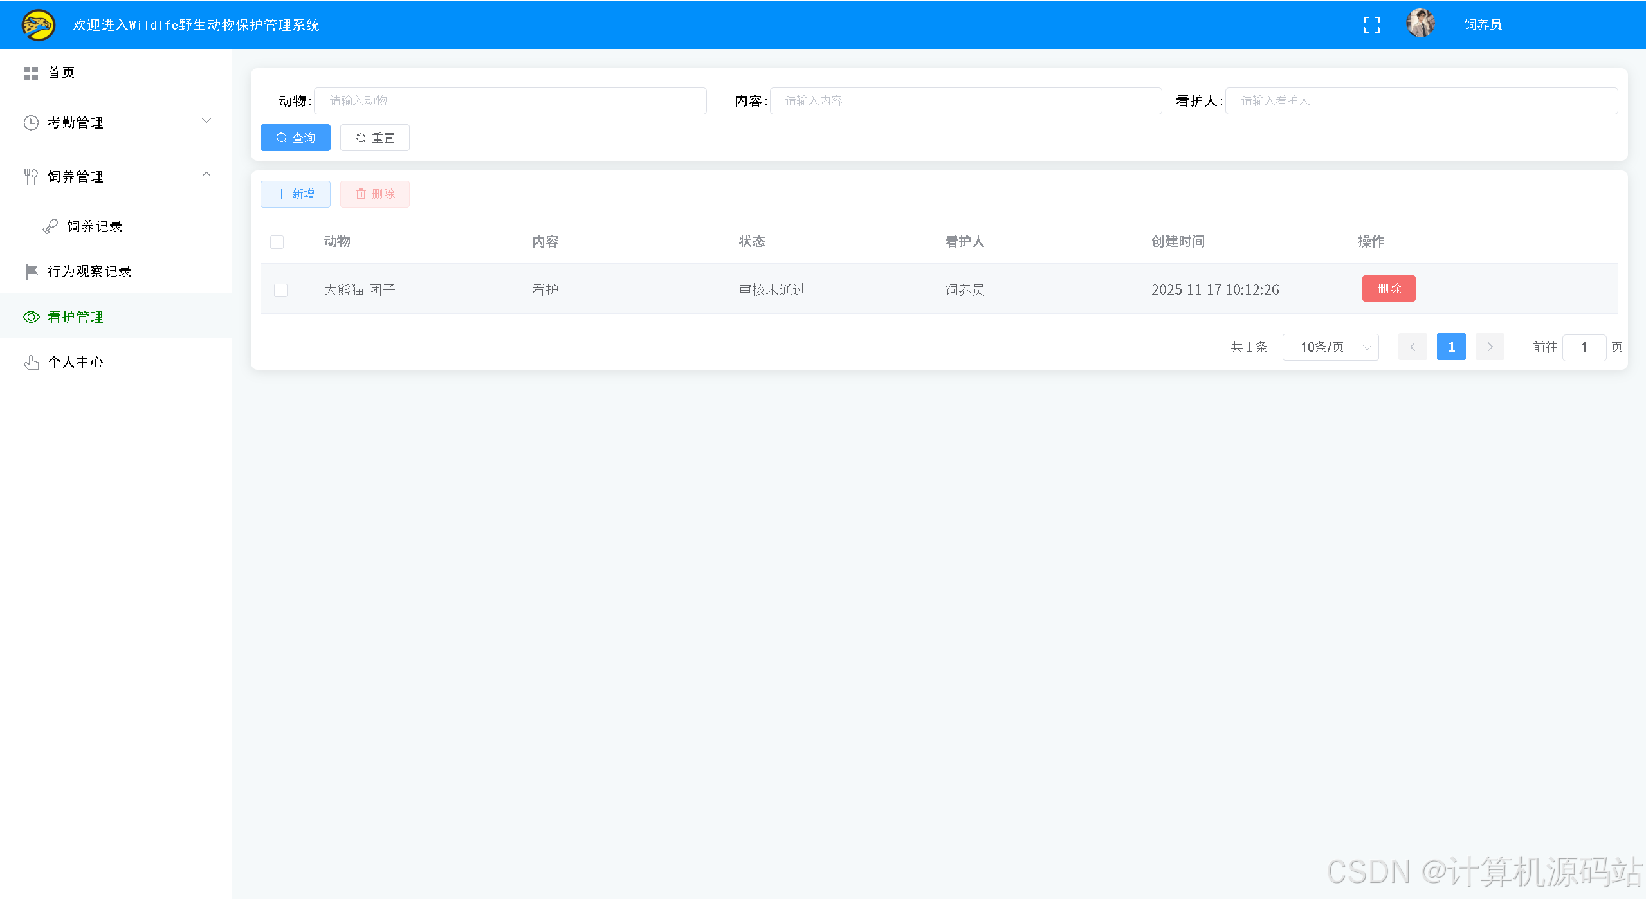Click the 大熊猫-团子 cell

tap(360, 290)
